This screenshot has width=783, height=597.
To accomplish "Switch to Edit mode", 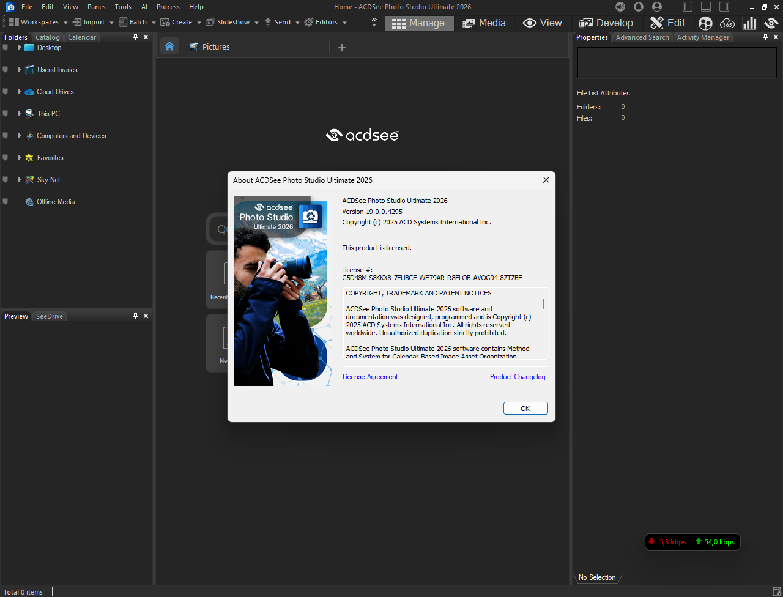I will (x=668, y=23).
